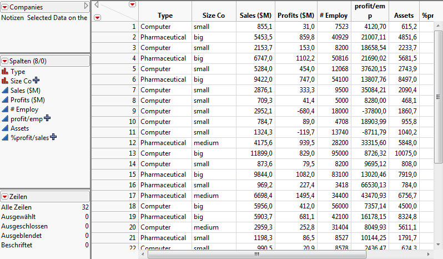This screenshot has height=259, width=443.
Task: Open the columns red triangle above the table
Action: (132, 4)
